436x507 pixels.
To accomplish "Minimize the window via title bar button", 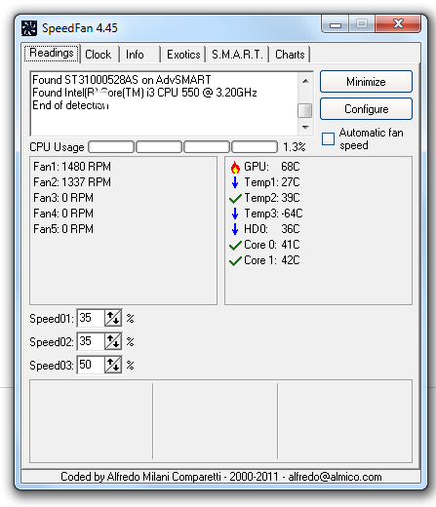I will click(336, 23).
